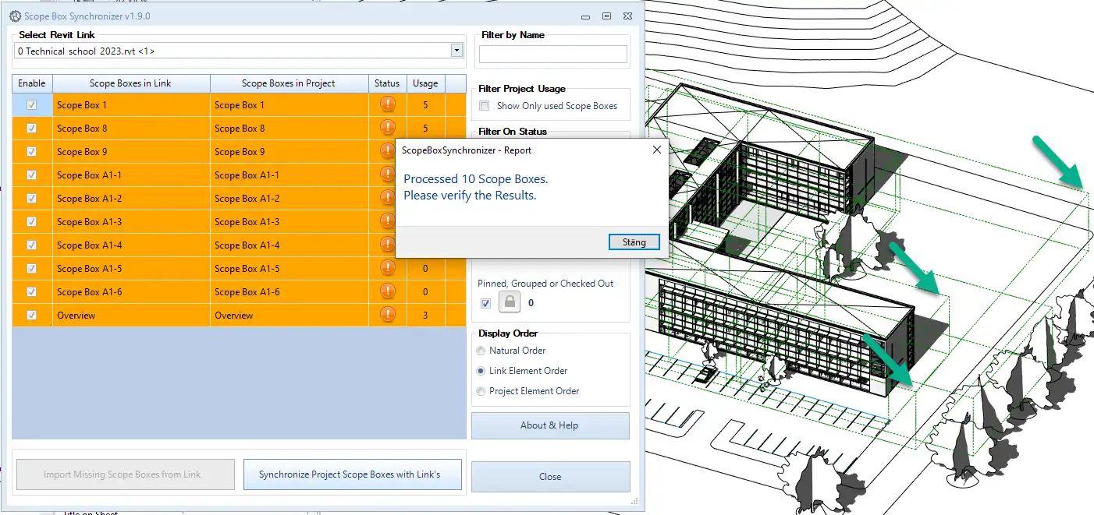
Task: Click usage value 0 in Scope Box A1-6 row
Action: coord(425,292)
